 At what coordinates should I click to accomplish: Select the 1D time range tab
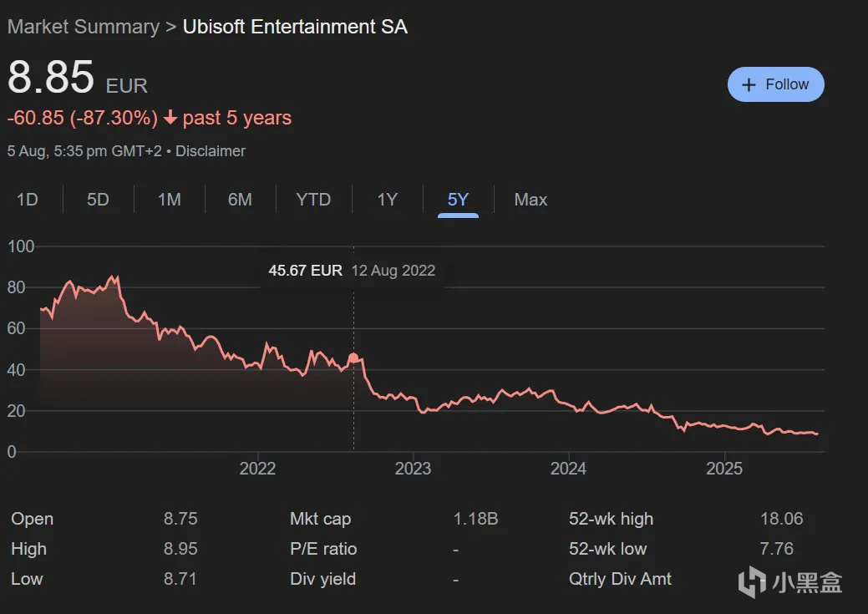27,200
